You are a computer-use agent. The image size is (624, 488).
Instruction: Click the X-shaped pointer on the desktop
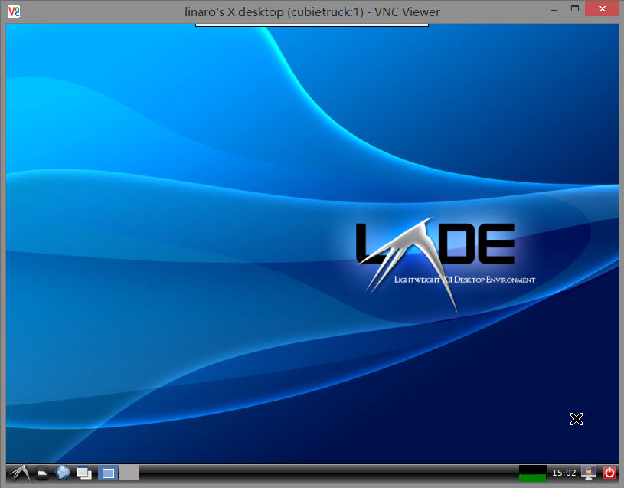(577, 418)
